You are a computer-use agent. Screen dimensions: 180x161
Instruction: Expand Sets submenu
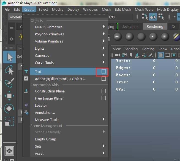[104, 146]
